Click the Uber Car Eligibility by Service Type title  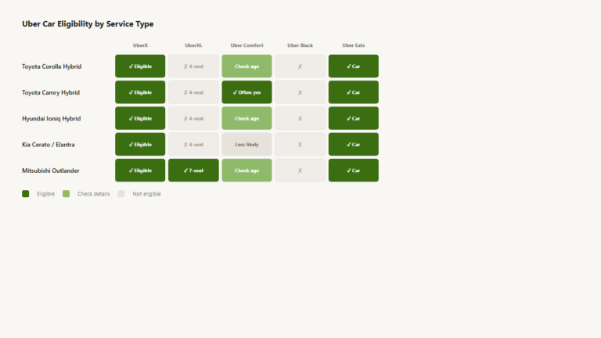(88, 23)
